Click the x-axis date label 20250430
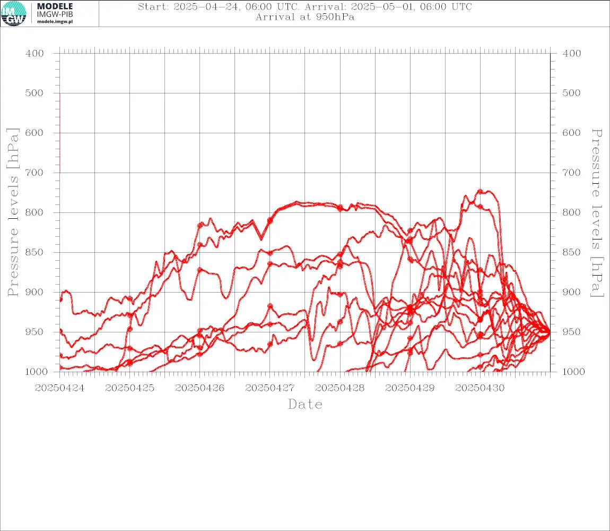This screenshot has width=610, height=531. pyautogui.click(x=480, y=388)
